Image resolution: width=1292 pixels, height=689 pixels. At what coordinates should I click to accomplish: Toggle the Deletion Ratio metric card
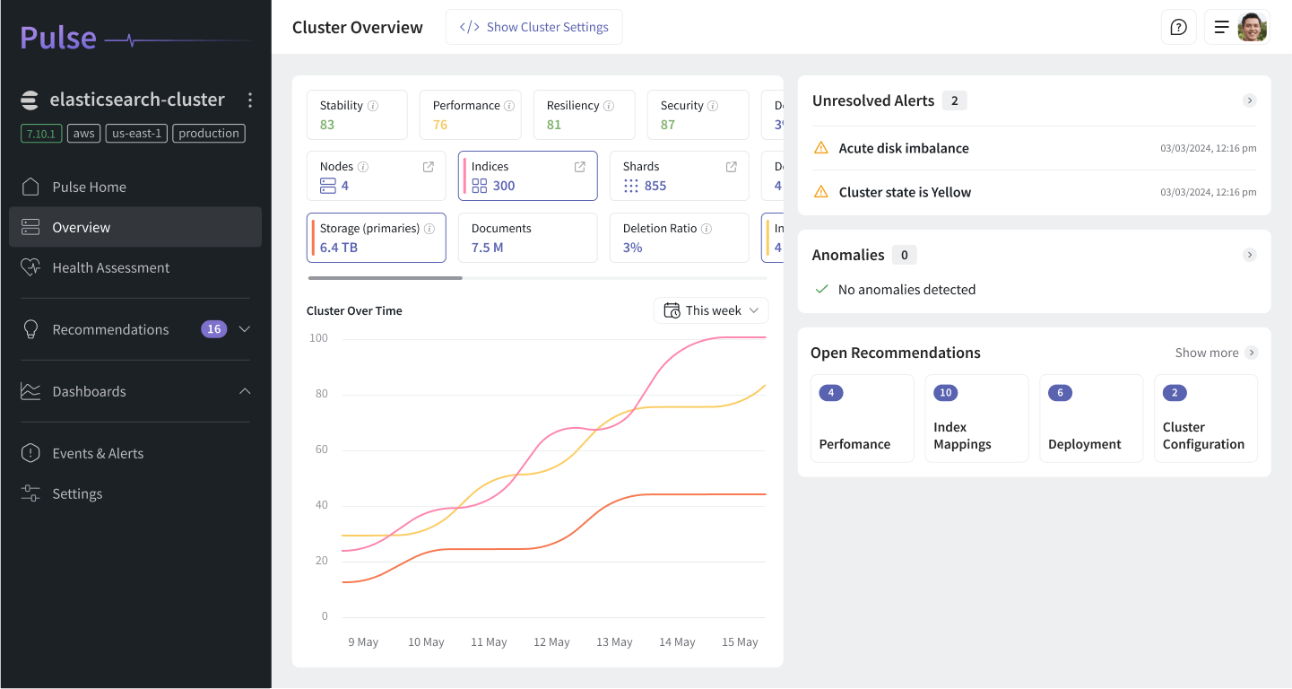[x=680, y=238]
